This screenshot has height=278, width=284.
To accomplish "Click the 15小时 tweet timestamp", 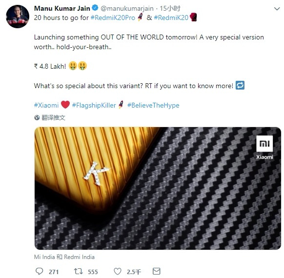I will coord(170,8).
